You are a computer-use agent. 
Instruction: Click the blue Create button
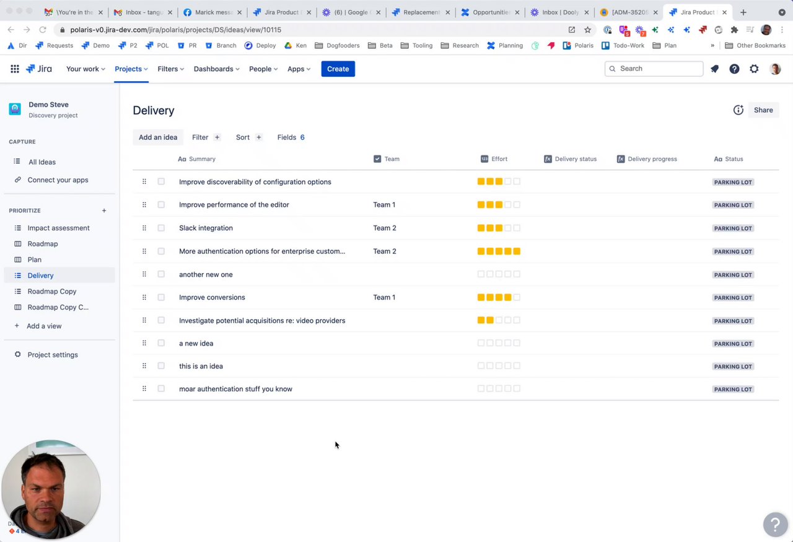(338, 69)
